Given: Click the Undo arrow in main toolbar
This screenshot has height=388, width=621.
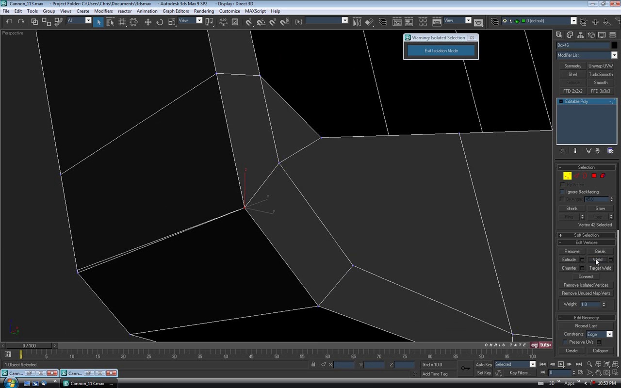Looking at the screenshot, I should (9, 22).
